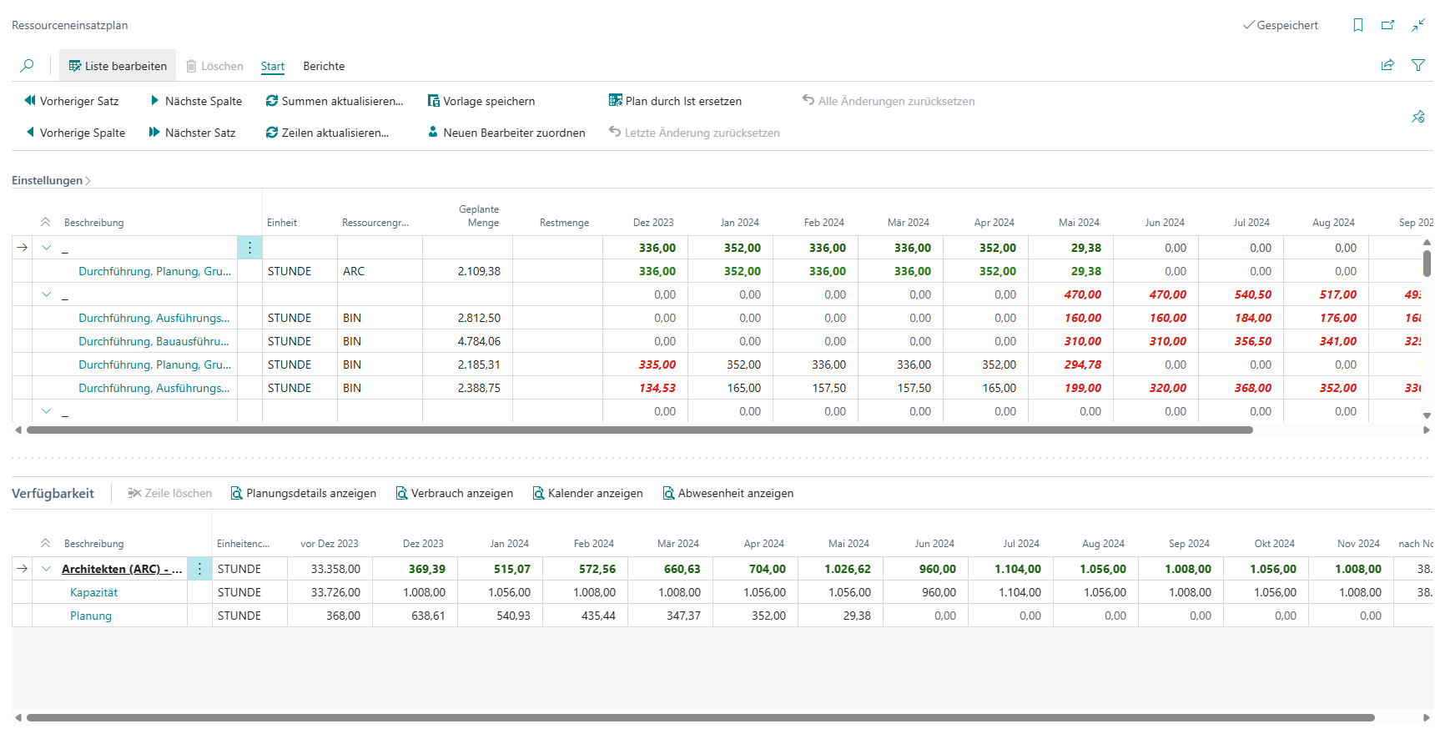This screenshot has width=1445, height=744.
Task: Open the search magnifier icon
Action: 27,66
